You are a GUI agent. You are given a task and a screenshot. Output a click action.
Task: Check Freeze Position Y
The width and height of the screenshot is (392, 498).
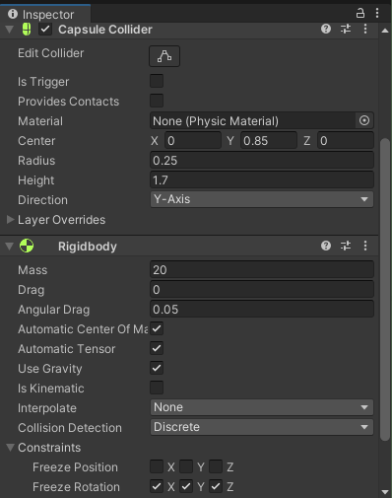[x=186, y=466]
